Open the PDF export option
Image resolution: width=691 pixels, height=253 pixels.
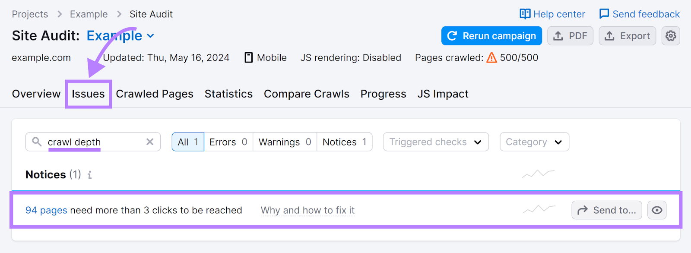570,36
